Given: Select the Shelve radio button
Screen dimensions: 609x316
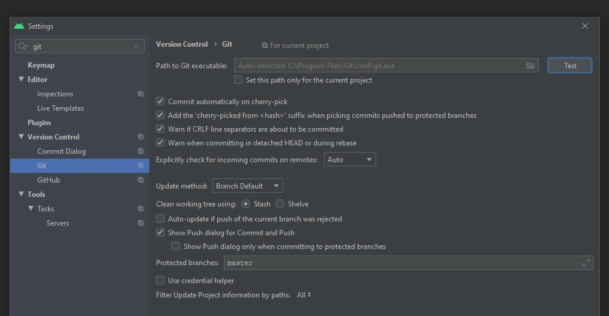Looking at the screenshot, I should [280, 204].
